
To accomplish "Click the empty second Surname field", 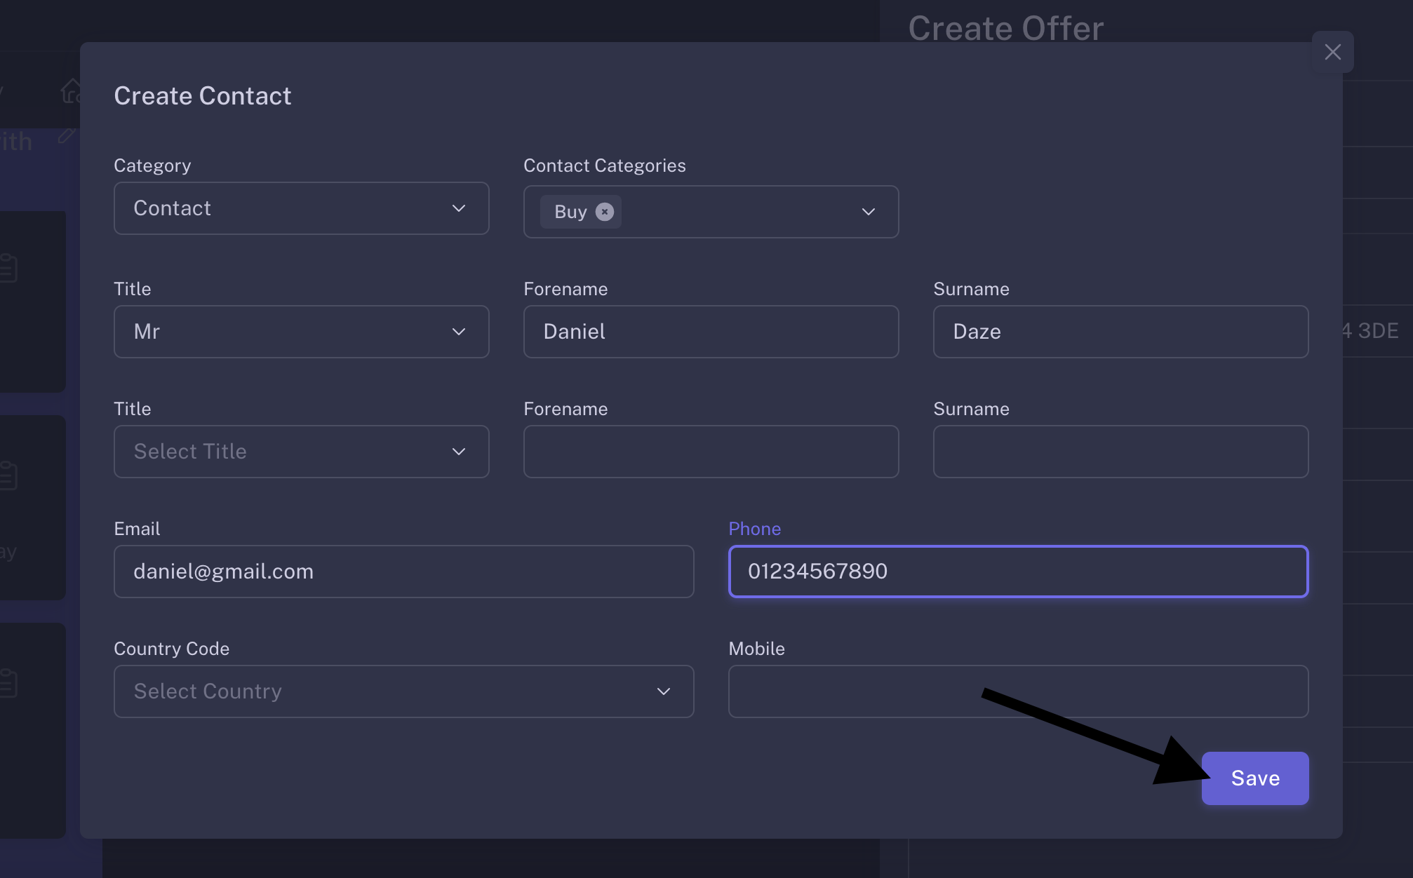I will click(x=1120, y=452).
